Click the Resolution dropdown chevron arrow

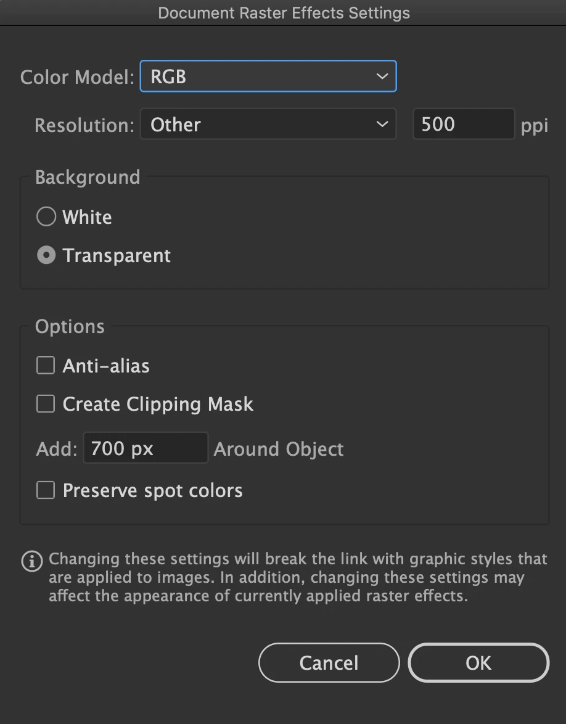(x=382, y=125)
